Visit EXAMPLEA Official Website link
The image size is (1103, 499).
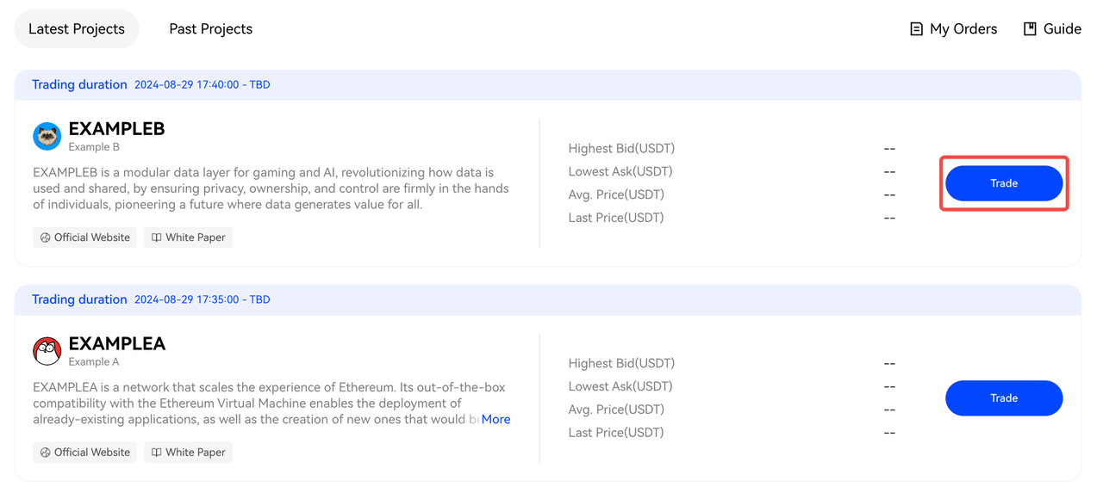click(x=91, y=453)
